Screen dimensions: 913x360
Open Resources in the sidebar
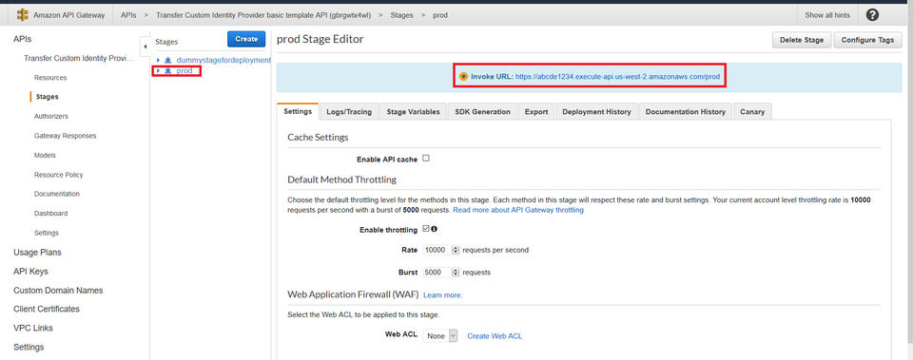[50, 77]
